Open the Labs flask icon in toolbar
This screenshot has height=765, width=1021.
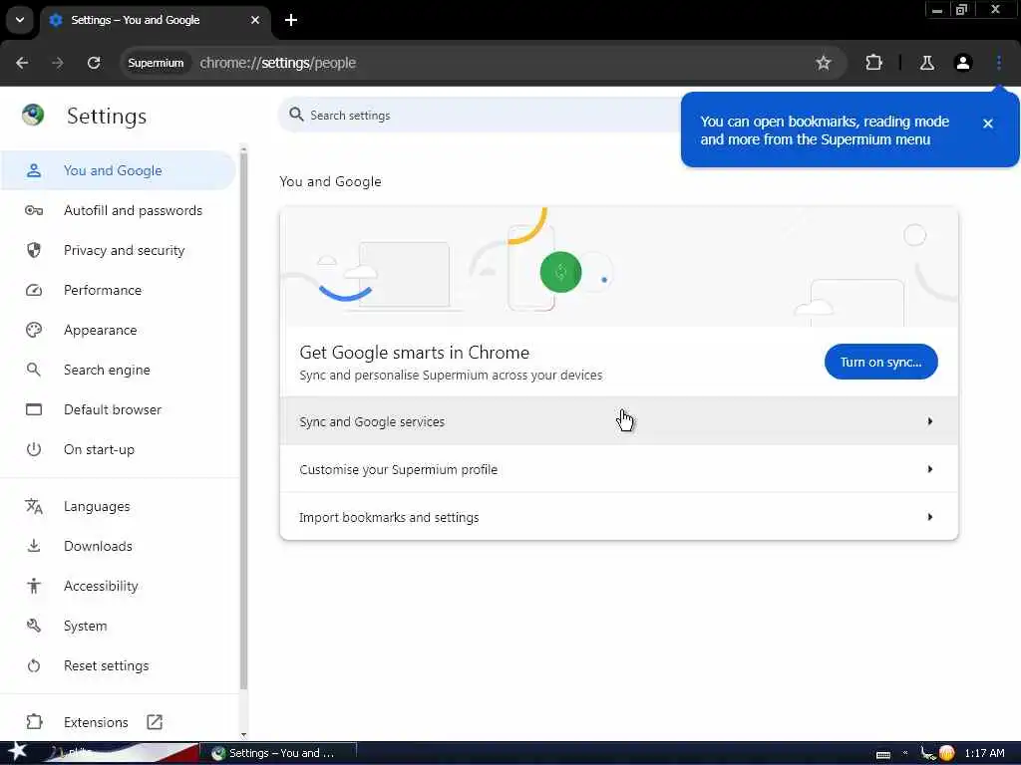coord(926,63)
